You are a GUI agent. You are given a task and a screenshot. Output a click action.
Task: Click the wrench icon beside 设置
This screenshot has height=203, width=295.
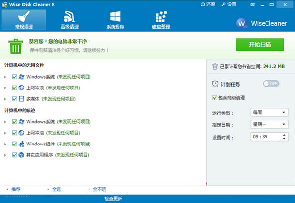[223, 4]
